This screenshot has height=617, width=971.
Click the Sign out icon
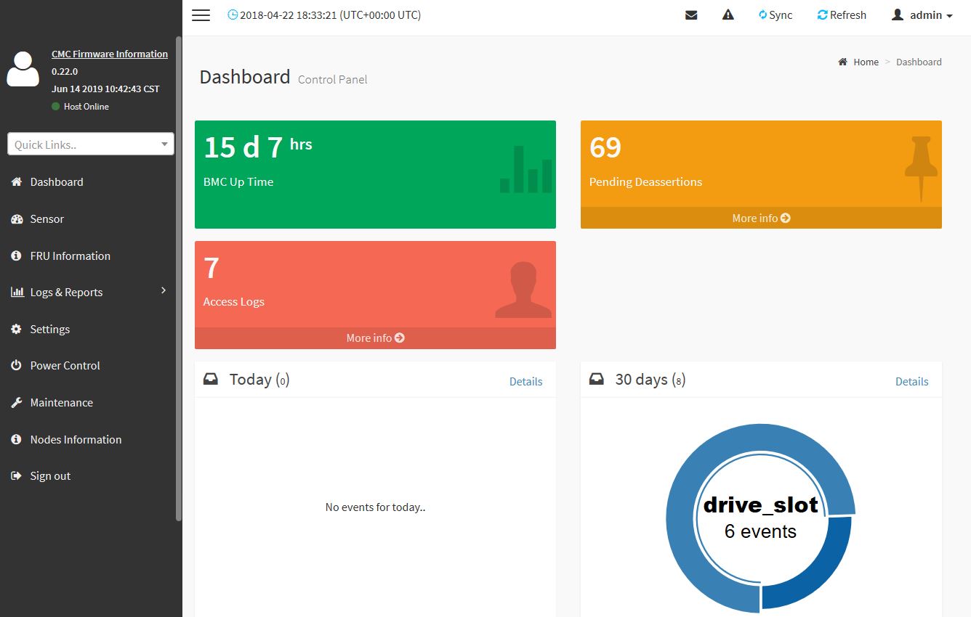coord(16,476)
